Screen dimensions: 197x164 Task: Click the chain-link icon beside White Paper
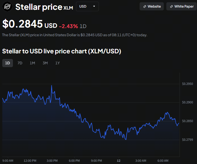(x=171, y=6)
